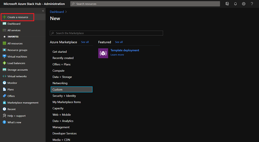Viewport: 259px width, 142px height.
Task: Open Learn more under Template deployment
Action: click(x=117, y=55)
